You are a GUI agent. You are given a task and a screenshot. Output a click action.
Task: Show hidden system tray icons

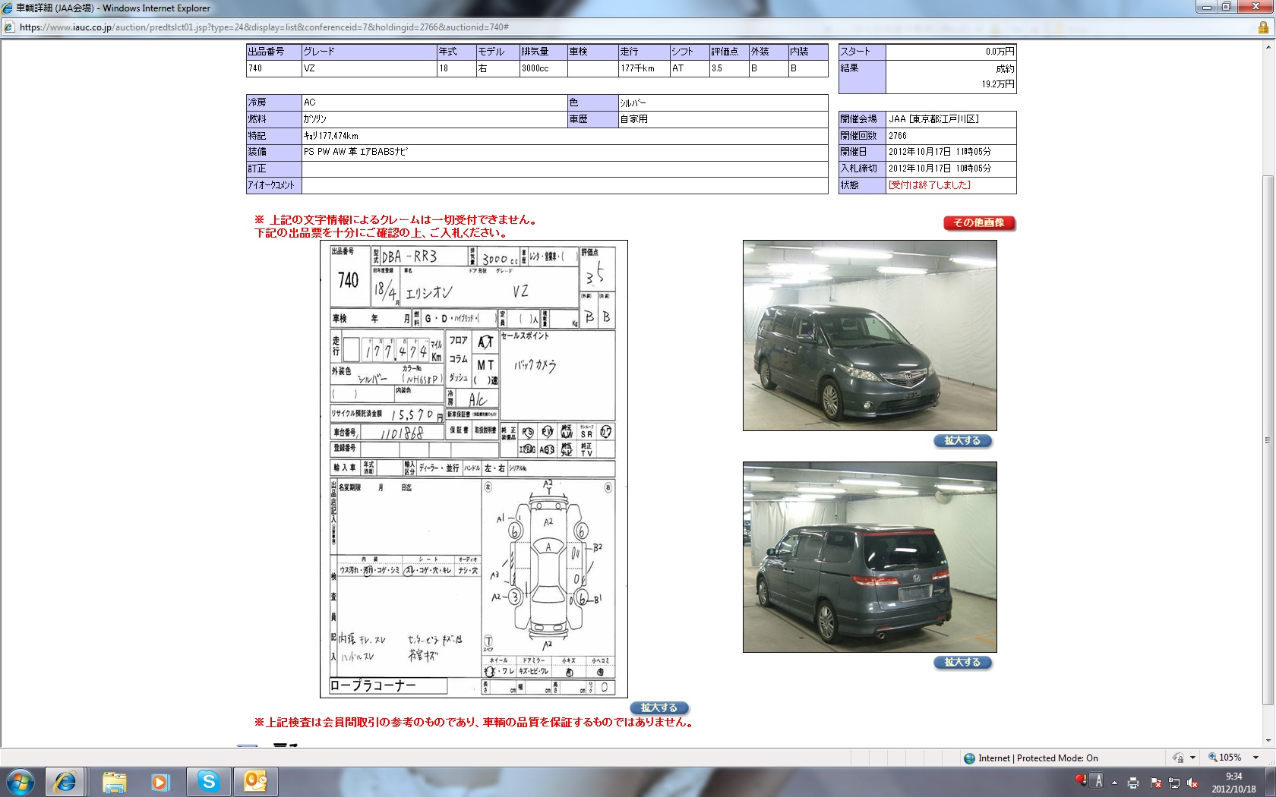pos(1114,783)
